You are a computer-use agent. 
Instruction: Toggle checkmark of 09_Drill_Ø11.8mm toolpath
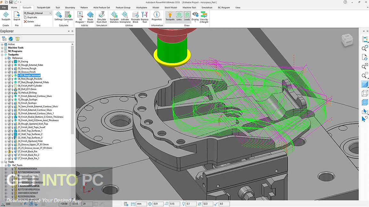[x=9, y=89]
